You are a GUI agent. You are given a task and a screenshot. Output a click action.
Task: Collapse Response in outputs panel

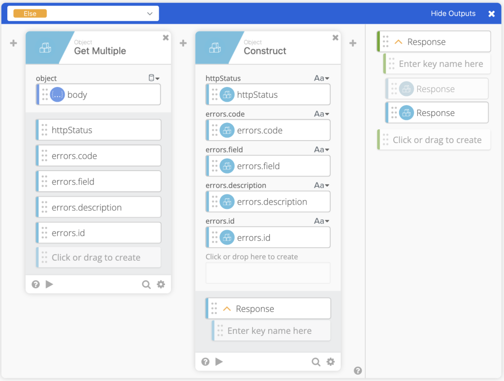tap(398, 42)
